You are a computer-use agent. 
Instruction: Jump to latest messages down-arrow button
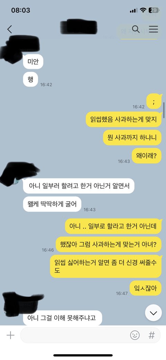pyautogui.click(x=154, y=313)
